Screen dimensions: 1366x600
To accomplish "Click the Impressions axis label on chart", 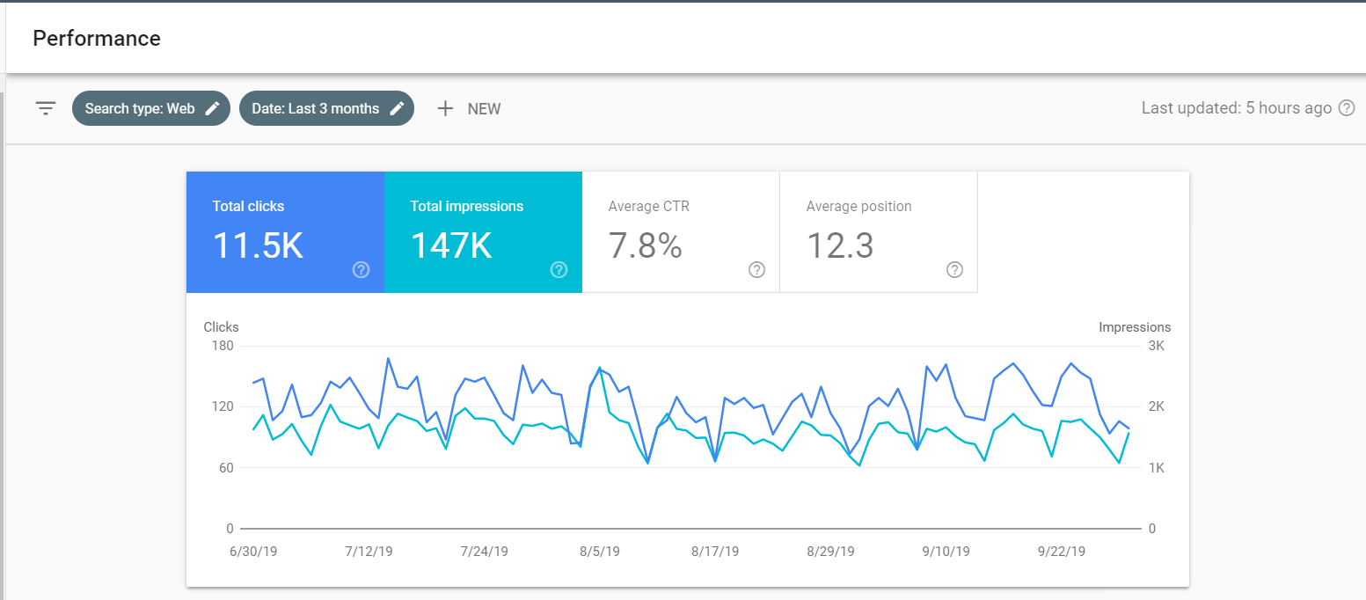I will 1135,327.
